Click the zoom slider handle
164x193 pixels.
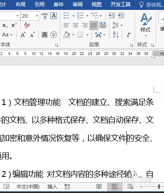coord(159,187)
